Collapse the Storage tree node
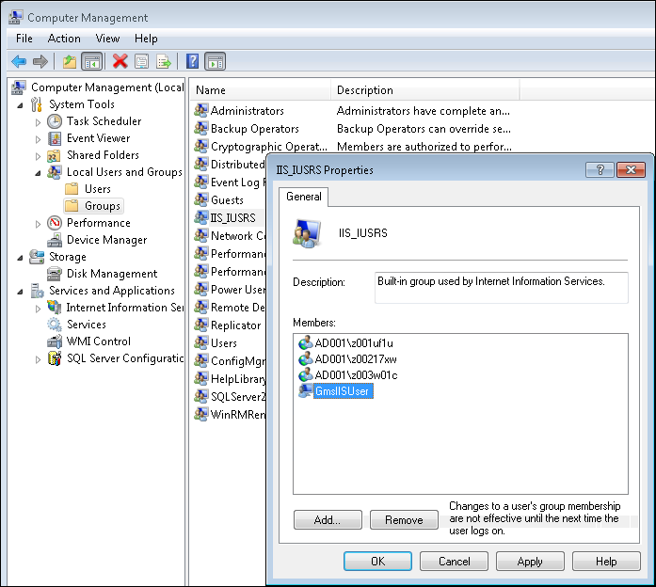The width and height of the screenshot is (656, 587). [21, 257]
